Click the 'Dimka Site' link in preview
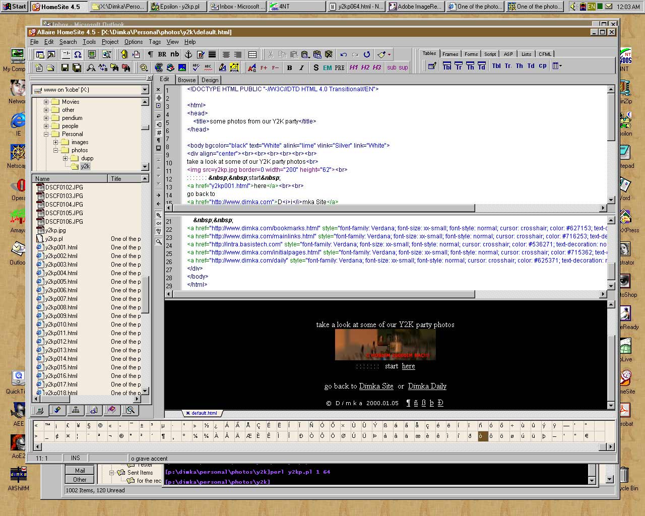 pyautogui.click(x=376, y=386)
